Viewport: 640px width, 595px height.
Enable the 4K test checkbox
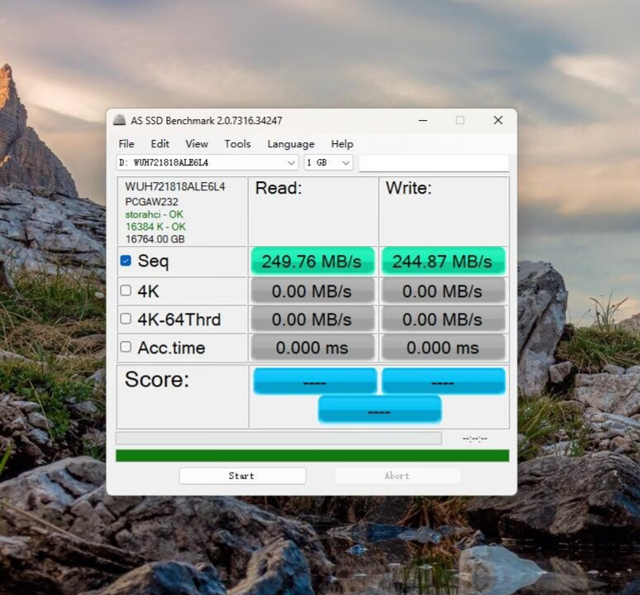click(126, 290)
